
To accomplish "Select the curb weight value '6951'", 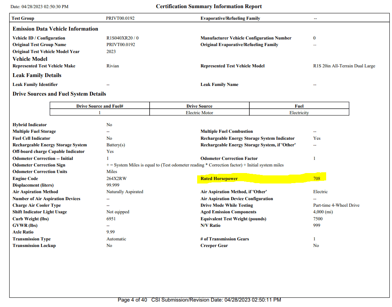I will click(x=111, y=219).
